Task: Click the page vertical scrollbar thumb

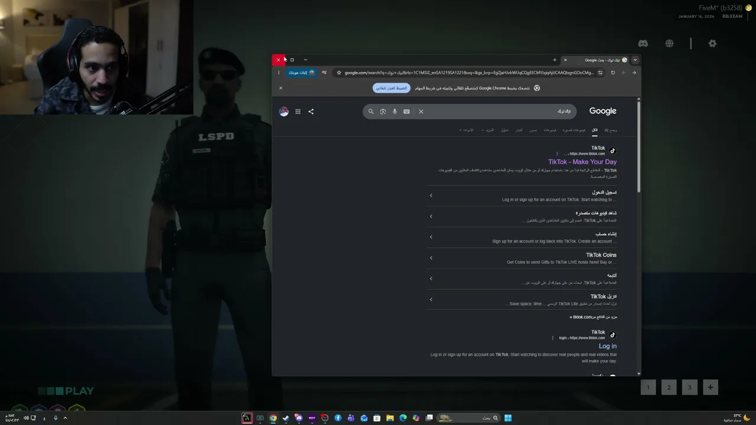Action: click(x=638, y=148)
